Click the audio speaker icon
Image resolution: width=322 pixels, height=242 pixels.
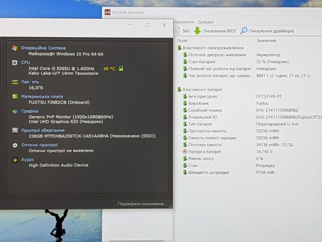click(x=15, y=160)
